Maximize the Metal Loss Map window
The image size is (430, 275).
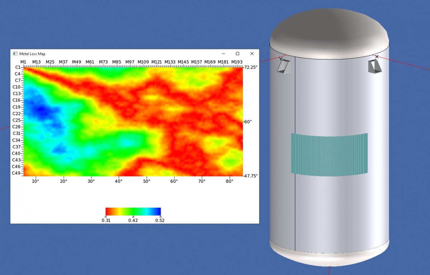(x=237, y=54)
